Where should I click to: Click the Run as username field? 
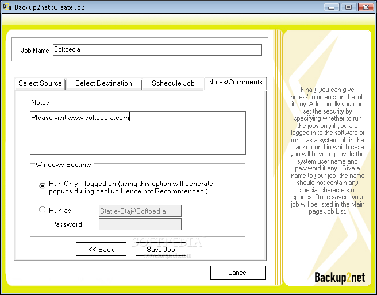(x=140, y=211)
